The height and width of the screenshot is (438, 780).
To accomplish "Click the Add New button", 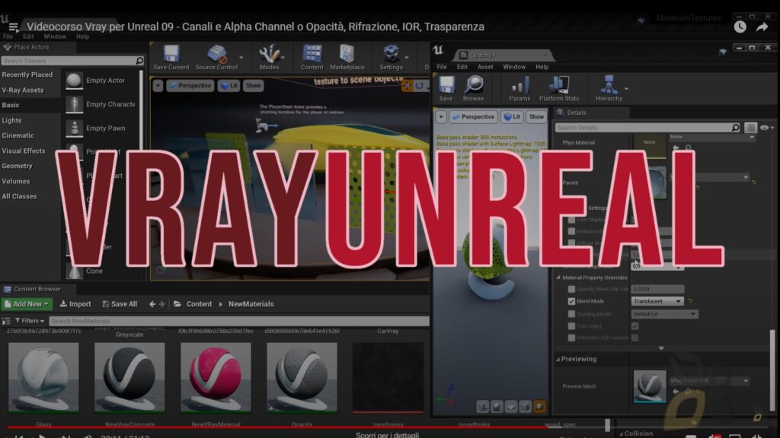I will (x=27, y=304).
